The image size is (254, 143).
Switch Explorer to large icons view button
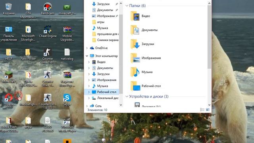[208, 110]
